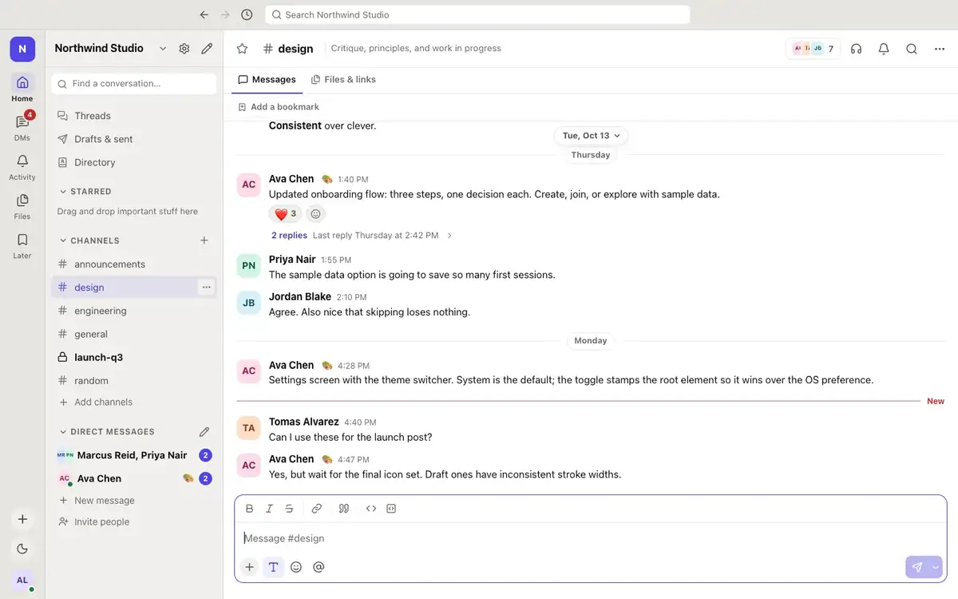Open the general channel
The height and width of the screenshot is (599, 958).
tap(134, 334)
